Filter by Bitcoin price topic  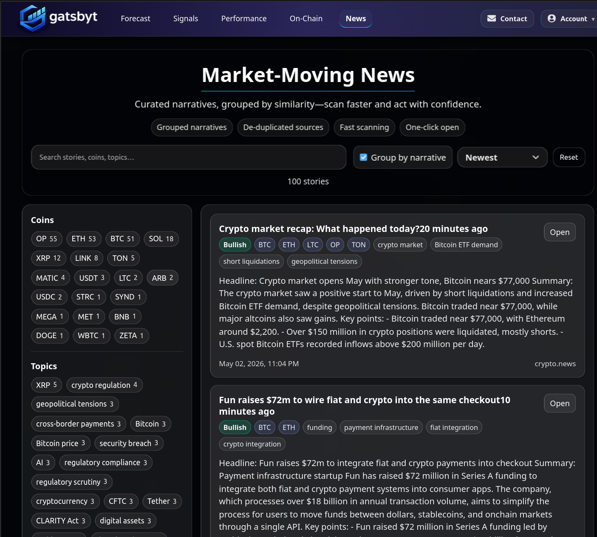tap(61, 443)
